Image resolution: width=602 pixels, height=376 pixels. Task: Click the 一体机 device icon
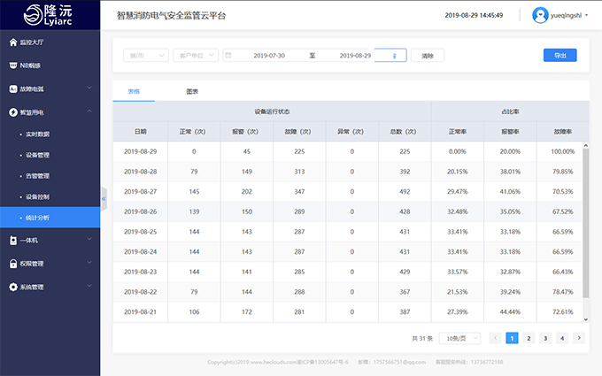[12, 240]
